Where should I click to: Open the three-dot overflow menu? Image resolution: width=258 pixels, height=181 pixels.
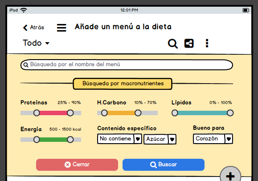click(207, 44)
